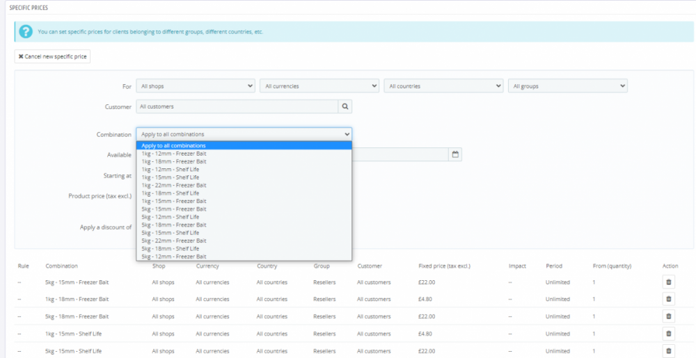Delete the 5kg - 15mm - Freezer Bait price row
This screenshot has width=696, height=358.
point(669,282)
